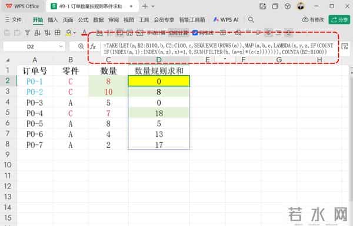
Task: Click the sort descending toolbar icon
Action: (x=47, y=33)
